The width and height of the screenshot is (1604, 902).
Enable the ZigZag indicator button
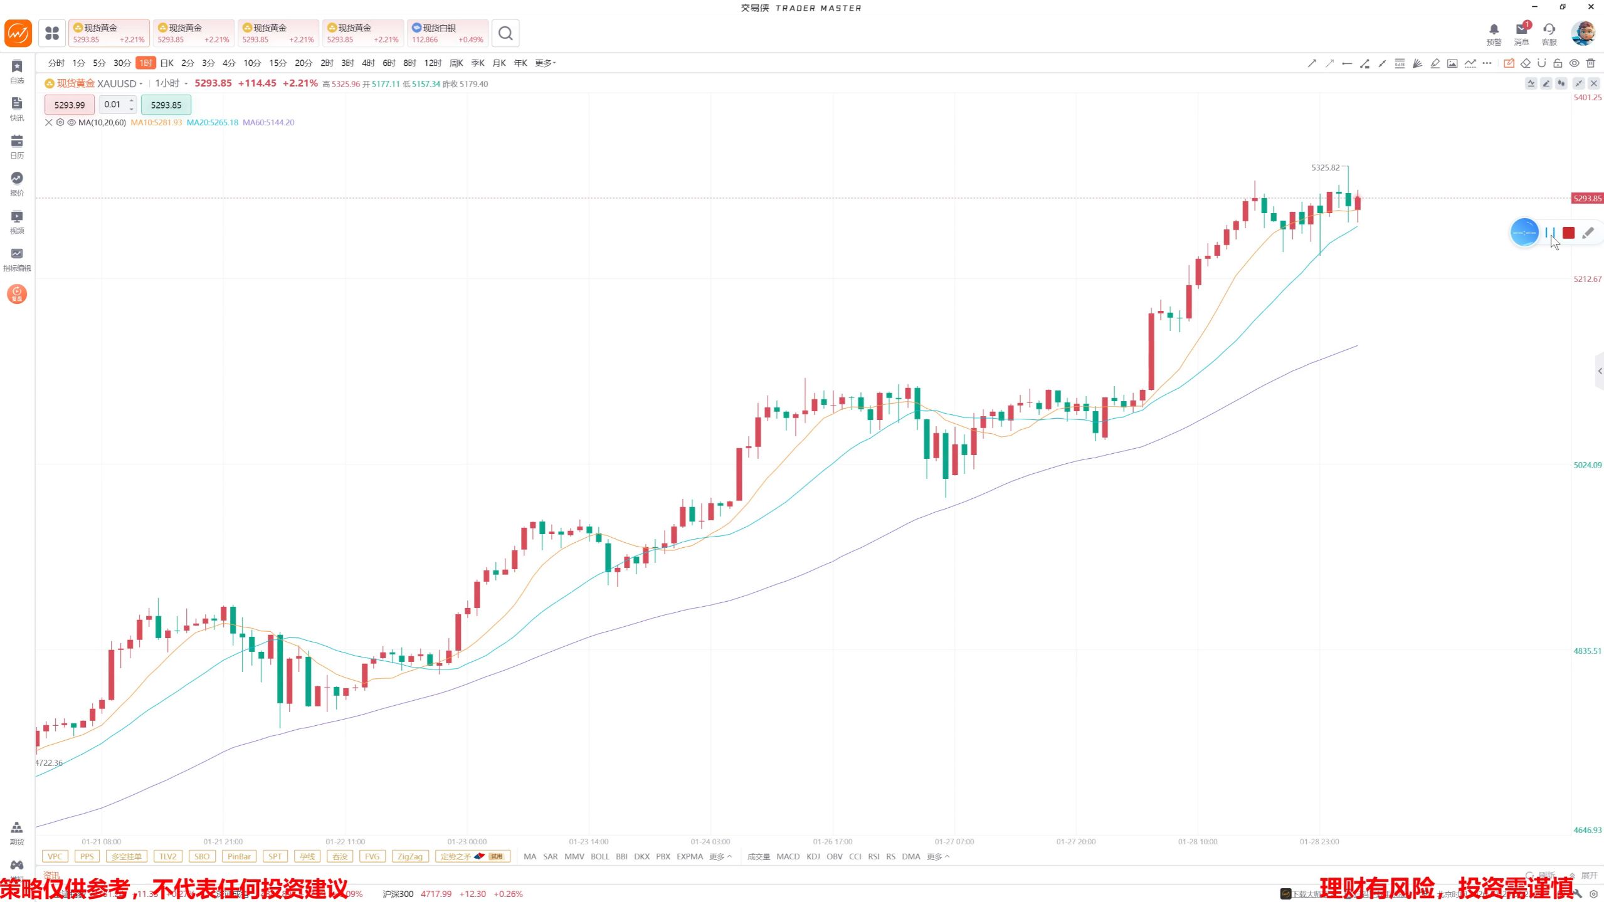tap(409, 856)
